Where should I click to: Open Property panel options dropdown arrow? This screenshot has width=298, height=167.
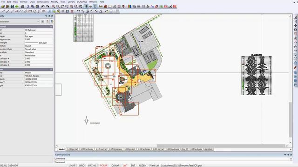pyautogui.click(x=46, y=16)
